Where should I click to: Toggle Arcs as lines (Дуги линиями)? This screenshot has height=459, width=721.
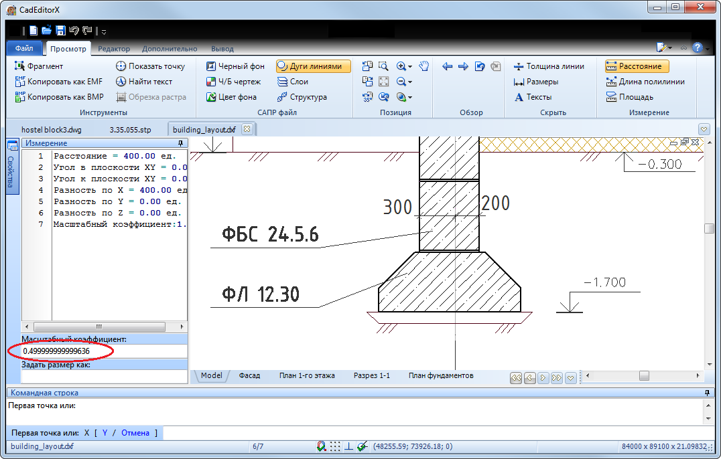(x=313, y=66)
